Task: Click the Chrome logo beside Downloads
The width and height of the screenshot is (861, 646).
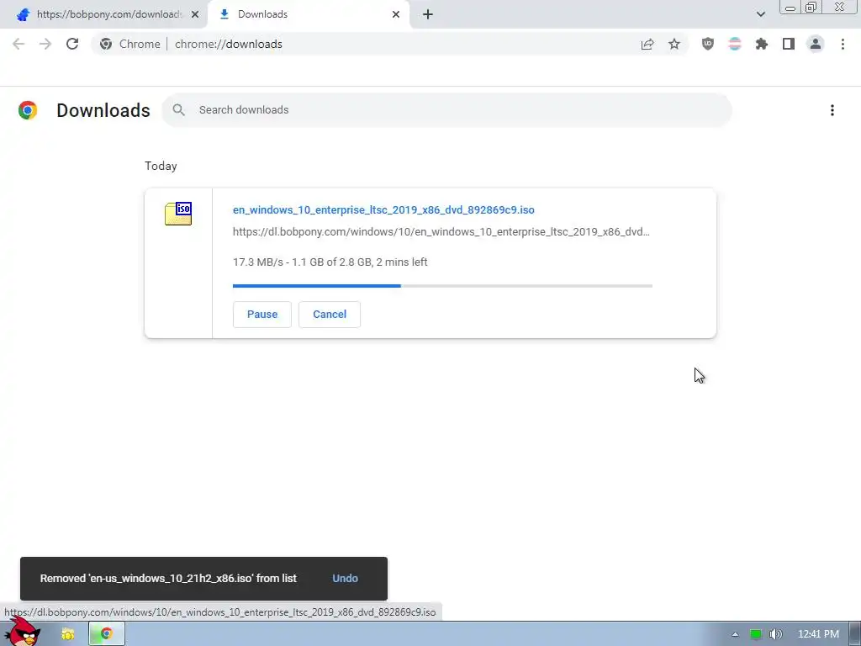Action: point(28,110)
